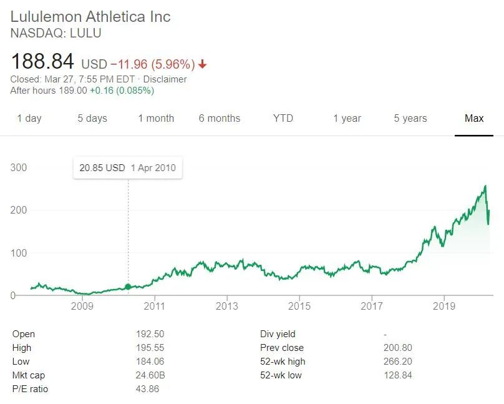
Task: Click the 2013 label on the x-axis
Action: coord(227,306)
